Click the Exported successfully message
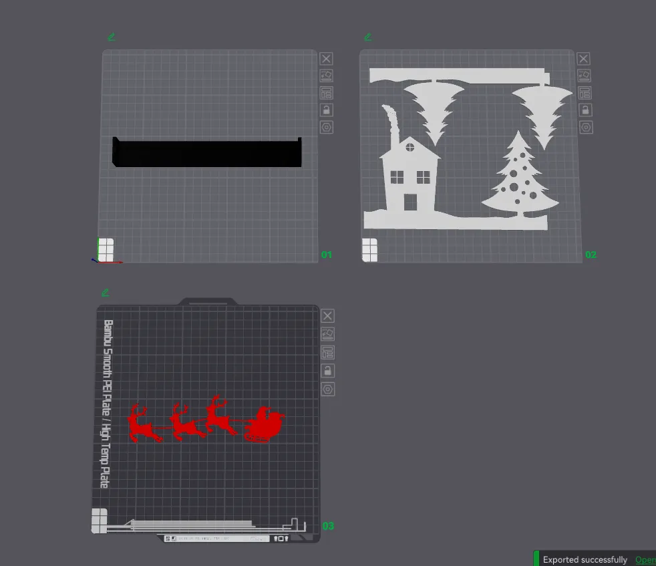The image size is (656, 566). coord(585,560)
